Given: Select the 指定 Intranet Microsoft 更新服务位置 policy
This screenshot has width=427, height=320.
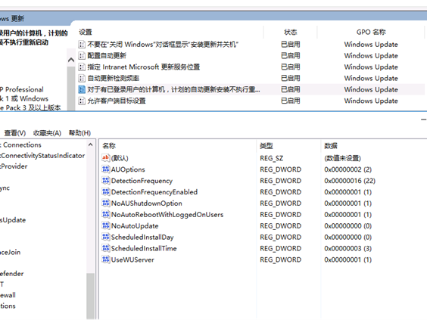Looking at the screenshot, I should coord(144,67).
